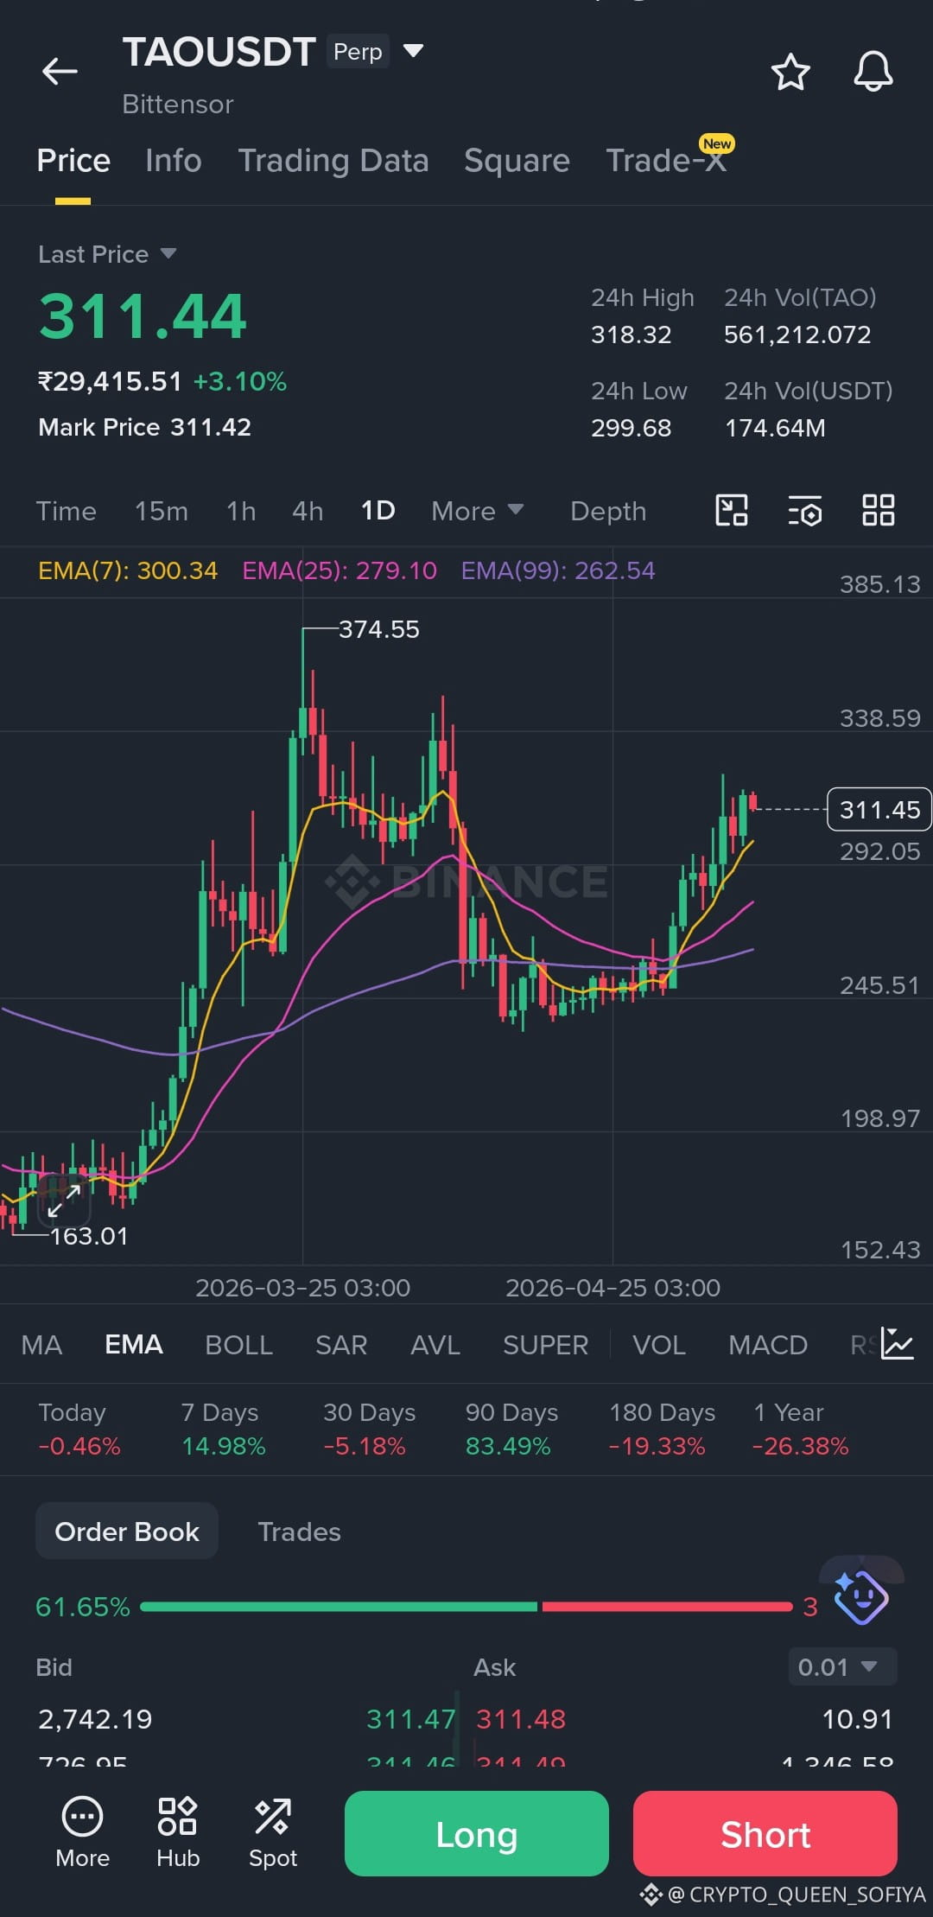Add TAOUSDT to favorites with star icon

click(790, 72)
